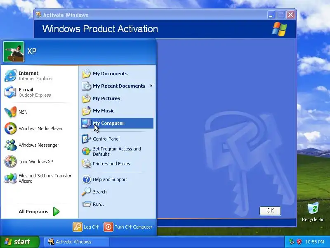The height and width of the screenshot is (248, 330).
Task: Select Activate Windows taskbar button
Action: 77,242
